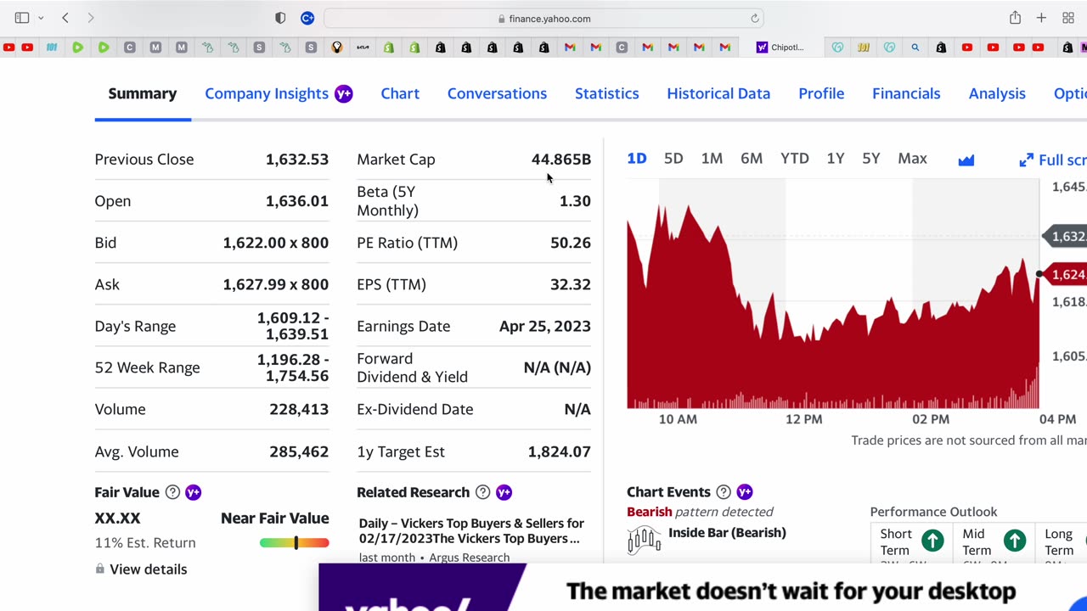Open the Kia logo pinned tab
The width and height of the screenshot is (1087, 611).
363,48
